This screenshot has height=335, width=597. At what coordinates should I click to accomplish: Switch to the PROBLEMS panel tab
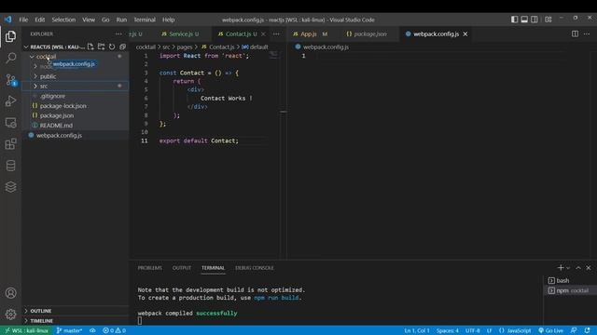pyautogui.click(x=149, y=268)
